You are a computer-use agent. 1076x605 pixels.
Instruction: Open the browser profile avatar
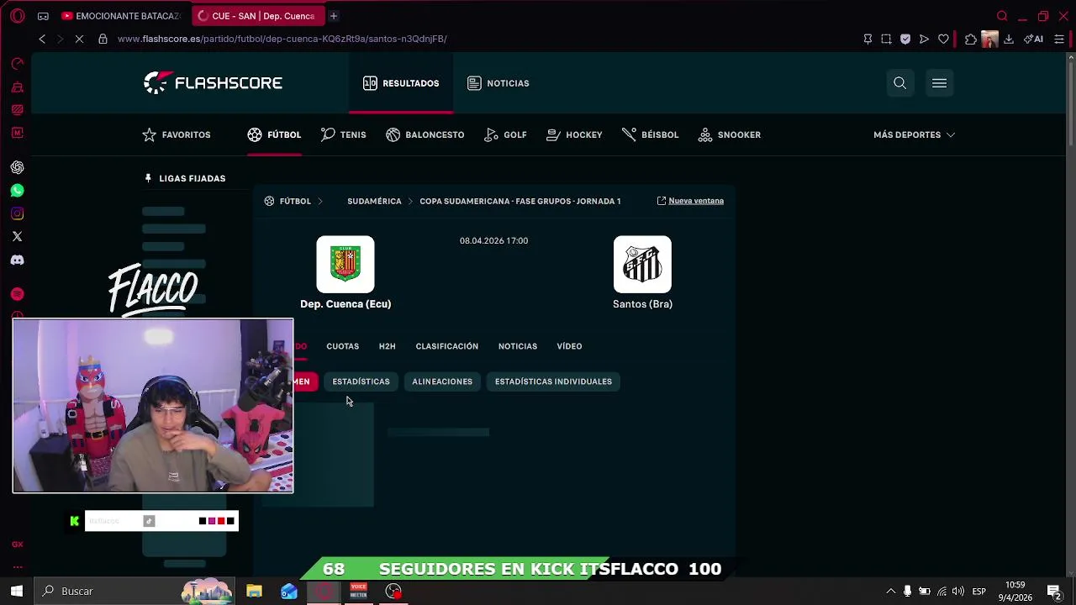pyautogui.click(x=989, y=39)
